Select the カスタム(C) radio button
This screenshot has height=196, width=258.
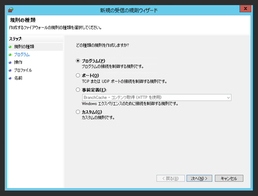point(78,112)
